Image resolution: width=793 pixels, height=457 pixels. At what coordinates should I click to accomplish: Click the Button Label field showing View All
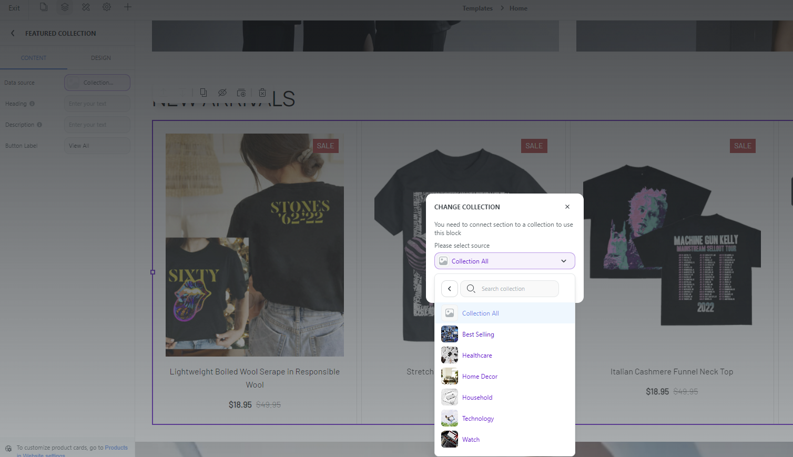pyautogui.click(x=97, y=146)
